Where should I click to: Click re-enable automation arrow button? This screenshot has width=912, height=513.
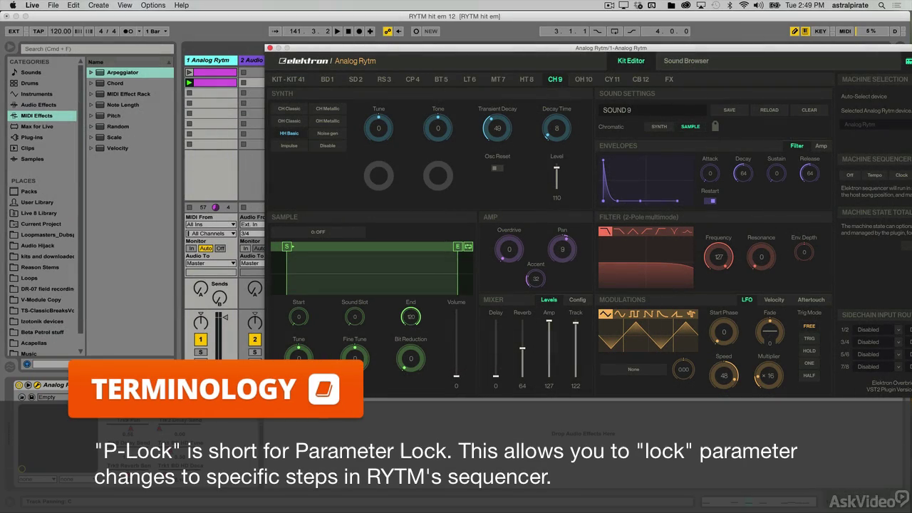point(398,31)
